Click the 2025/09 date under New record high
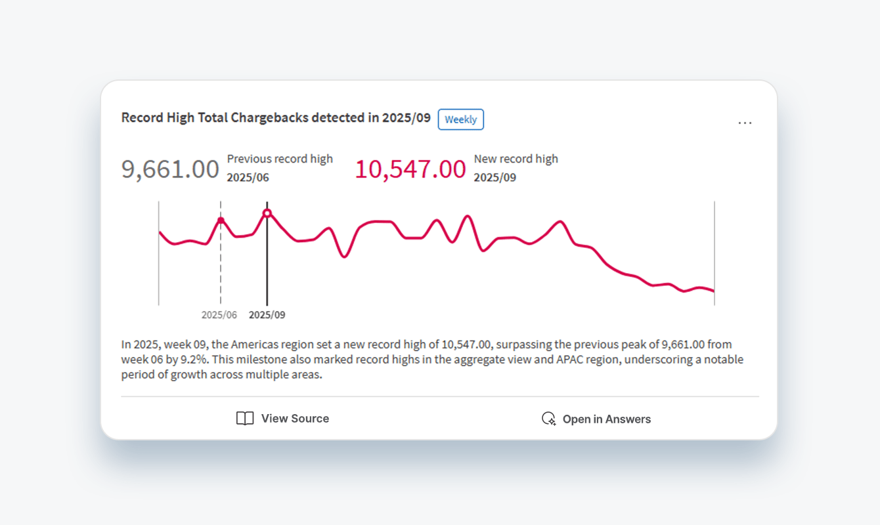 click(x=495, y=178)
